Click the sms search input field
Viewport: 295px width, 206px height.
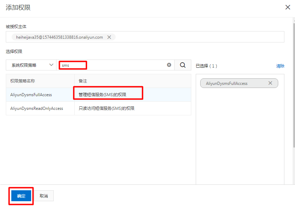pyautogui.click(x=115, y=65)
